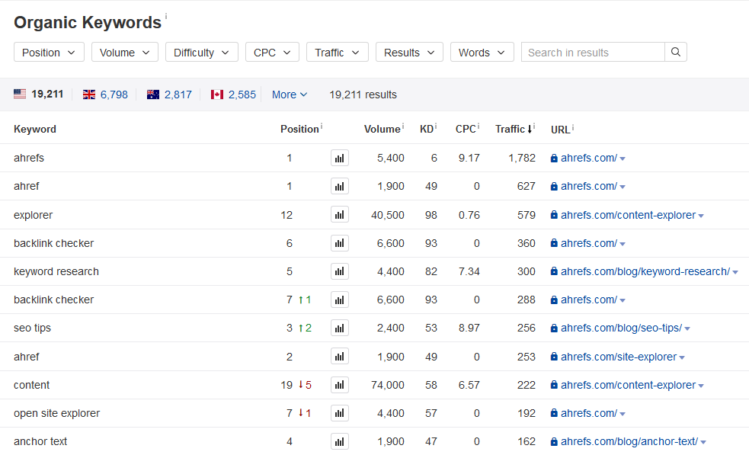Open the Position filter dropdown
This screenshot has width=749, height=455.
coord(49,52)
